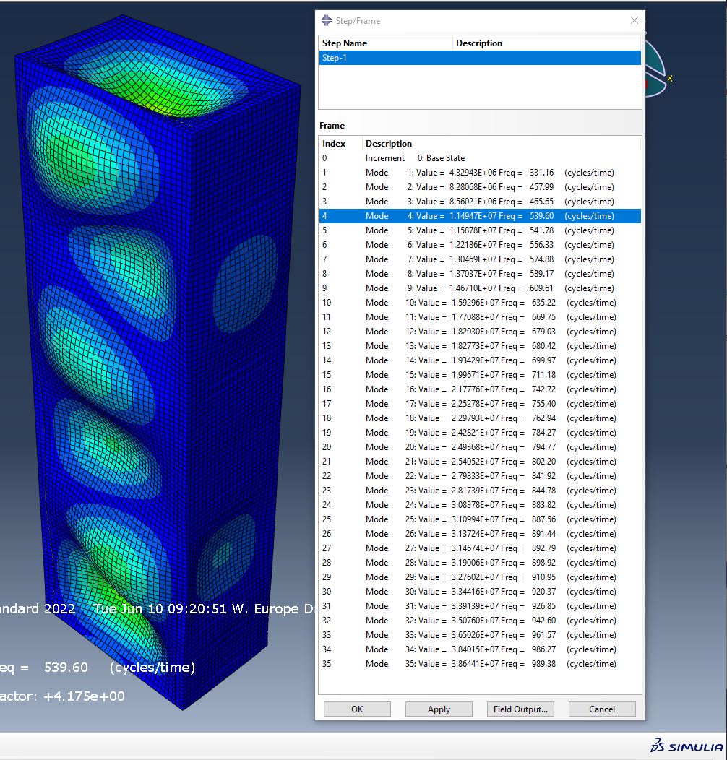
Task: Select Mode 20 frame with Freq 794.77
Action: click(x=480, y=447)
